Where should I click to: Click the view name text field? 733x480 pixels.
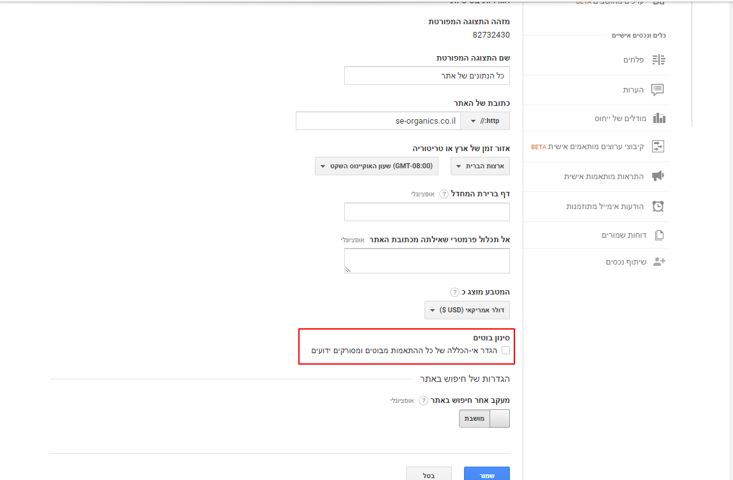click(426, 76)
